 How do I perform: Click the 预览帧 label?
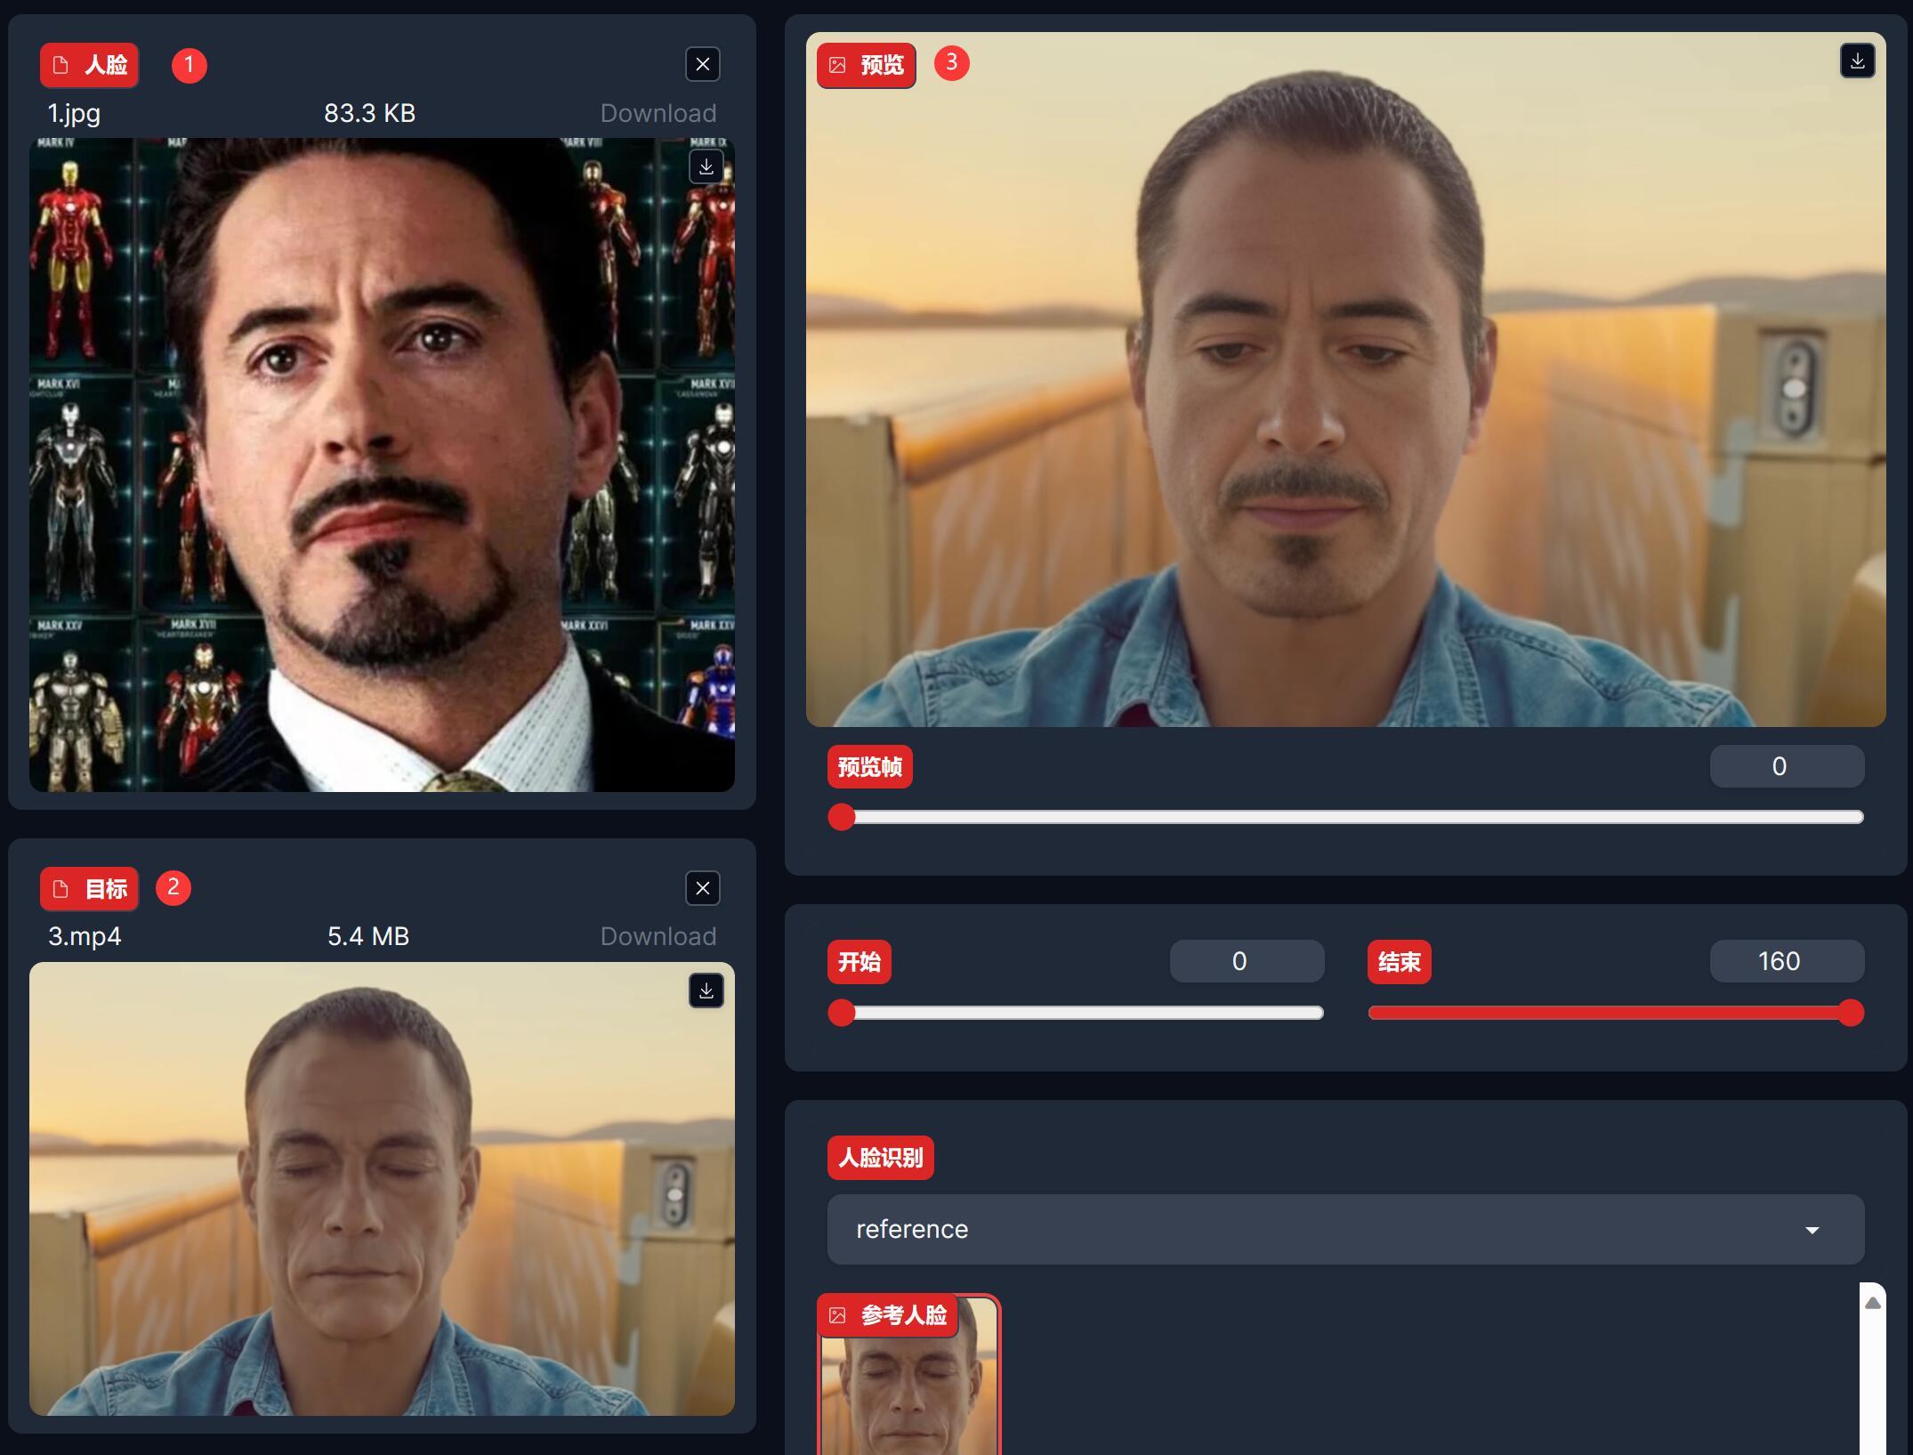click(x=870, y=767)
